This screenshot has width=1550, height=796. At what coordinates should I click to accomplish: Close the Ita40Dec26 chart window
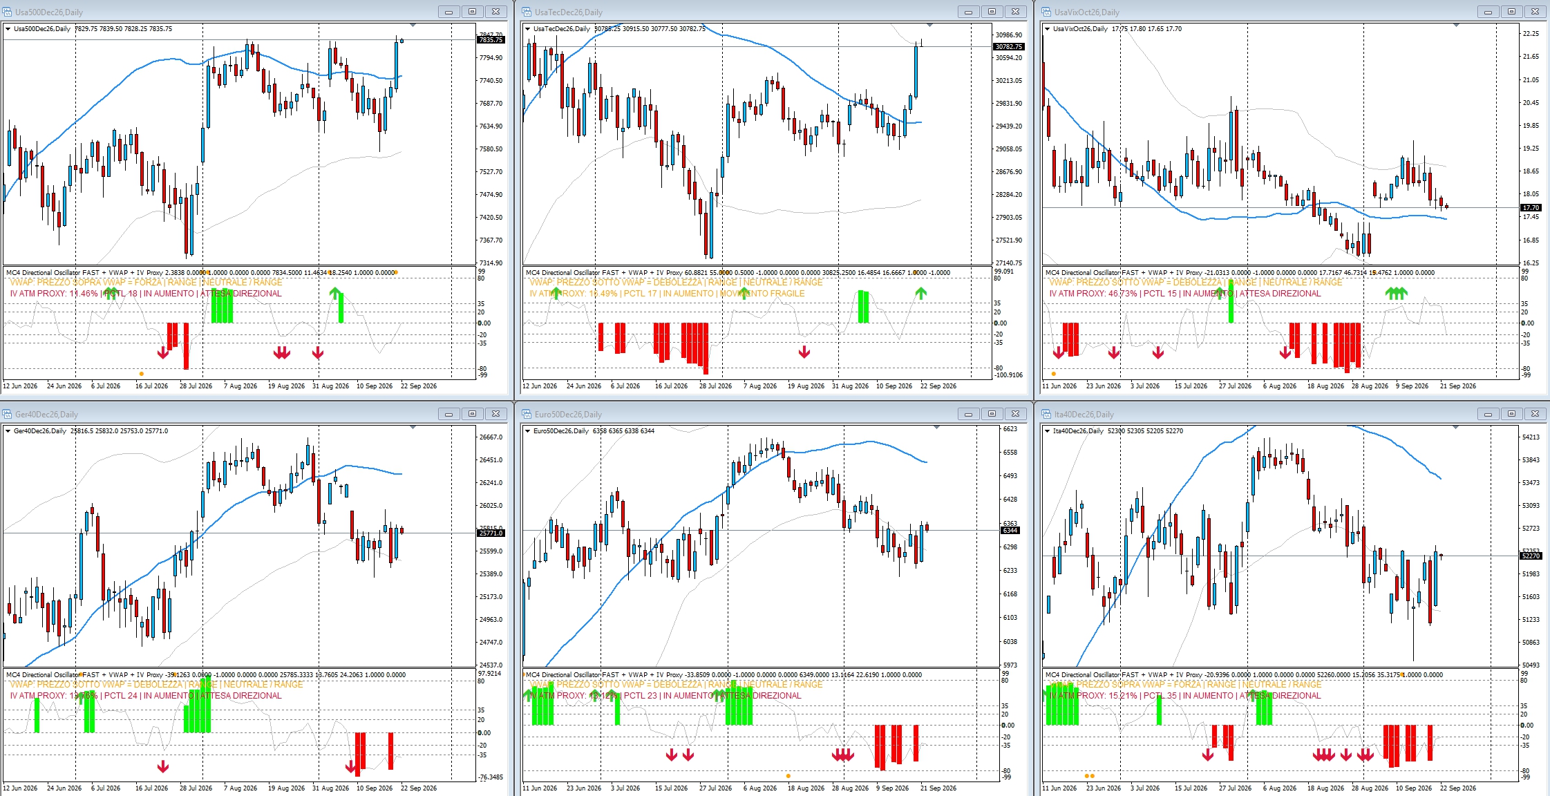1535,414
